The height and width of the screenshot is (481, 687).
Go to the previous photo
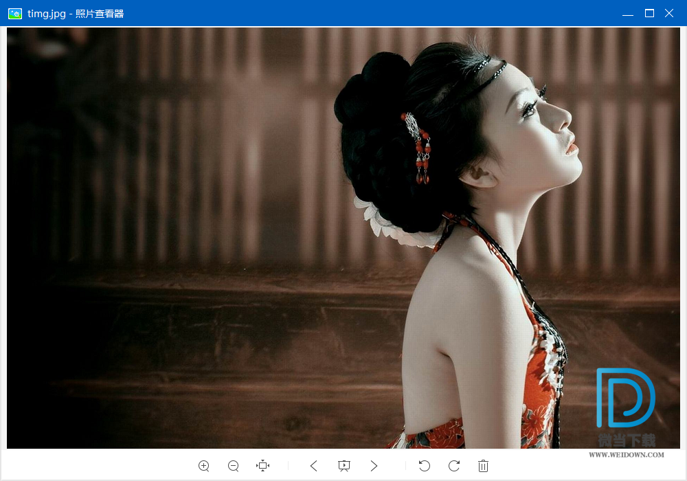[x=314, y=466]
